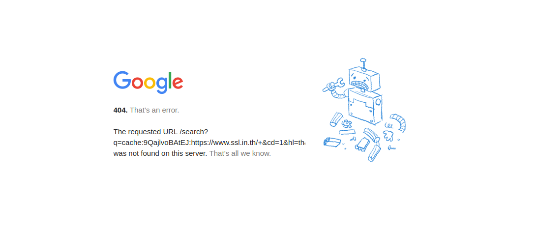Click the coiled spring squiggle near the robot
The image size is (536, 232).
388,125
